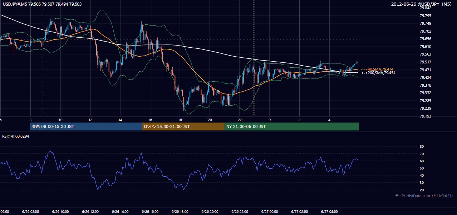Click the データ: HistData.com attribution text
The width and height of the screenshot is (457, 215).
pyautogui.click(x=424, y=196)
